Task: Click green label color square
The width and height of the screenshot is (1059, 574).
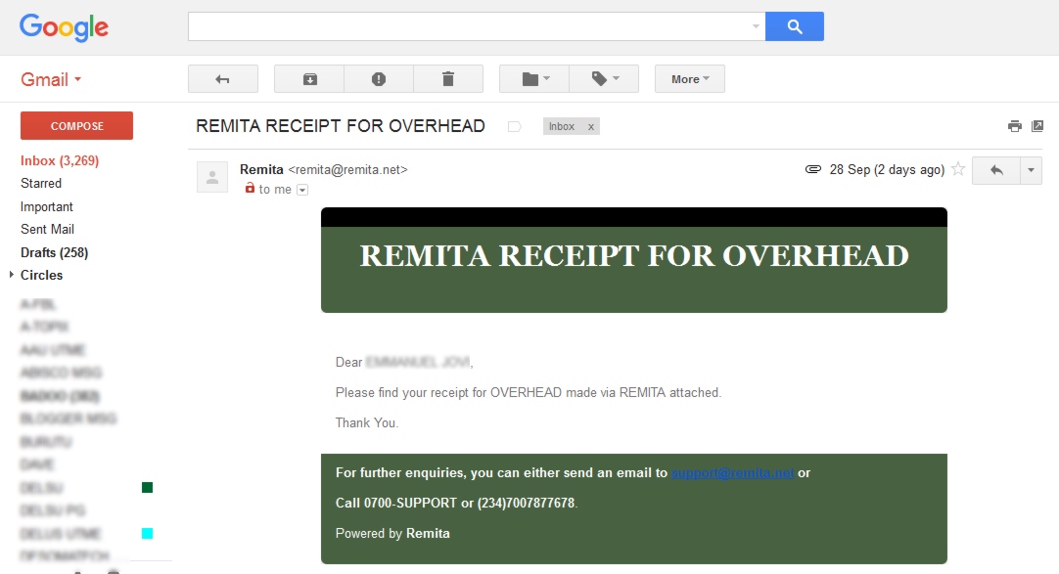Action: 147,488
